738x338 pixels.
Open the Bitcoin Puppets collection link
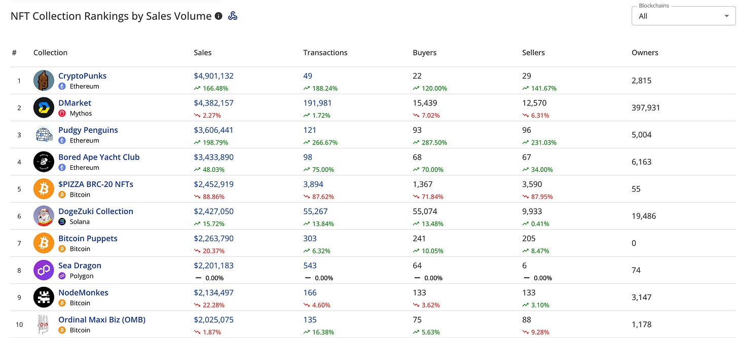point(88,239)
